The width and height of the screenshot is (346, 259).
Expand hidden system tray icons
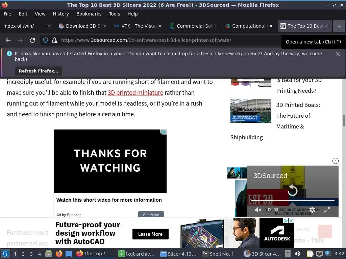click(x=288, y=254)
